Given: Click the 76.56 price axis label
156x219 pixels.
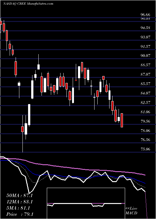Looking at the screenshot, I should [x=145, y=140].
